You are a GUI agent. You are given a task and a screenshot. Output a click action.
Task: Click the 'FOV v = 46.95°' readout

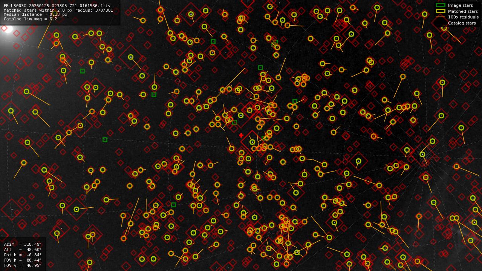point(23,265)
